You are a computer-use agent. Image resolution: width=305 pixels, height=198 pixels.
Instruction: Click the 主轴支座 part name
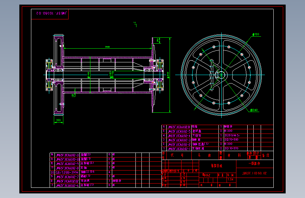pyautogui.click(x=198, y=149)
